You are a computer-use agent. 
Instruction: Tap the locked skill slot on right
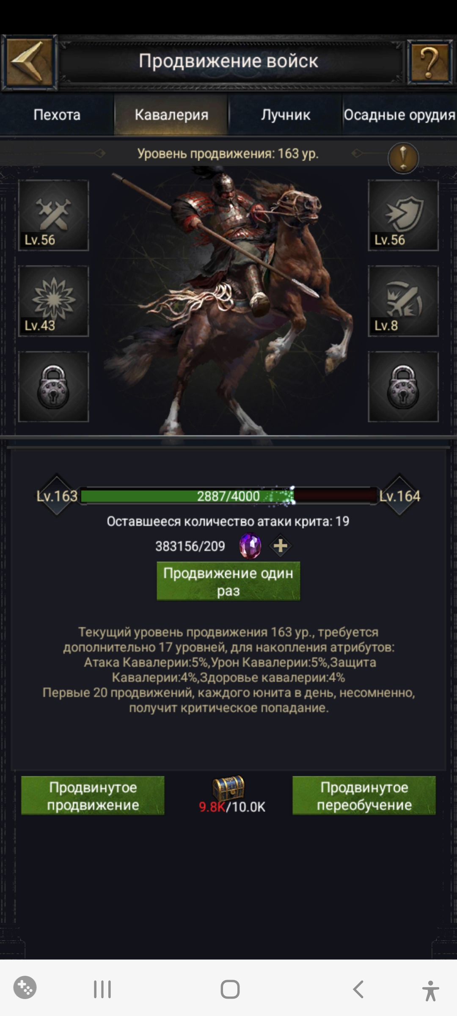403,387
